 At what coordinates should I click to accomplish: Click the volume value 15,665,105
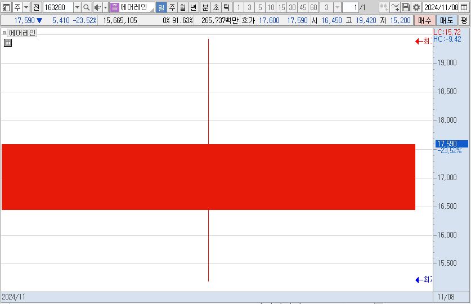[120, 20]
